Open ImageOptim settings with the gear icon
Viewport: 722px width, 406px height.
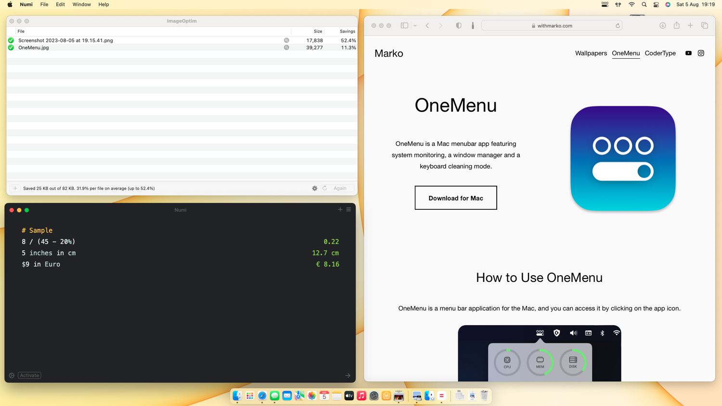point(315,188)
